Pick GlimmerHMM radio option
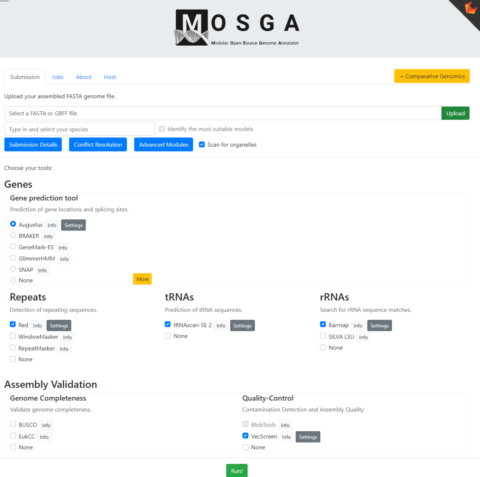This screenshot has height=477, width=480. (x=13, y=258)
